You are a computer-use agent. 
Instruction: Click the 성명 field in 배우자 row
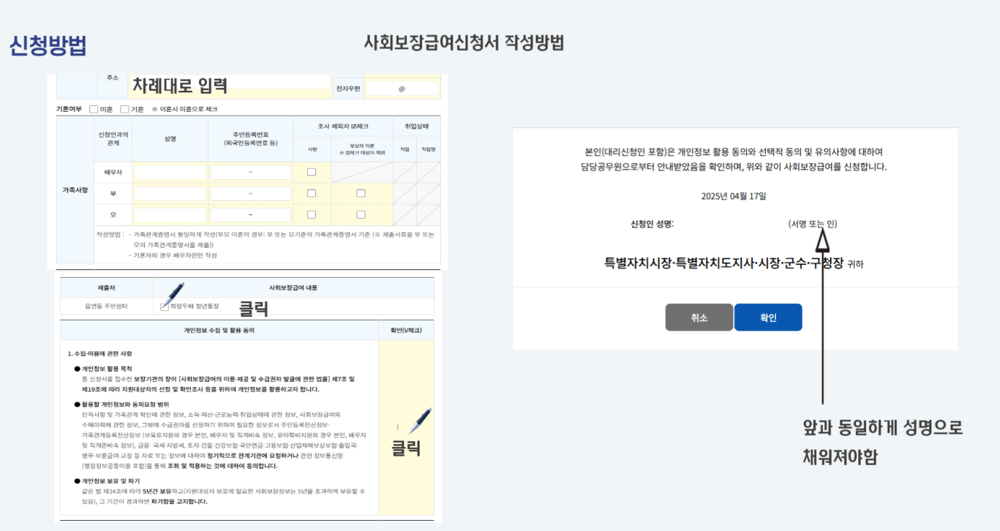(x=170, y=171)
